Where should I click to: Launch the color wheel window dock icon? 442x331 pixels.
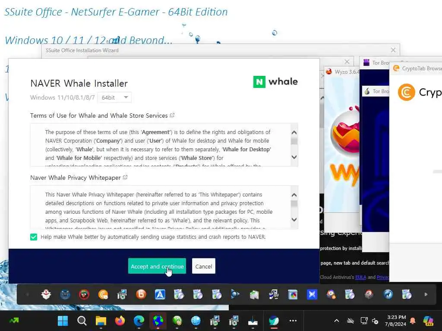click(x=293, y=294)
